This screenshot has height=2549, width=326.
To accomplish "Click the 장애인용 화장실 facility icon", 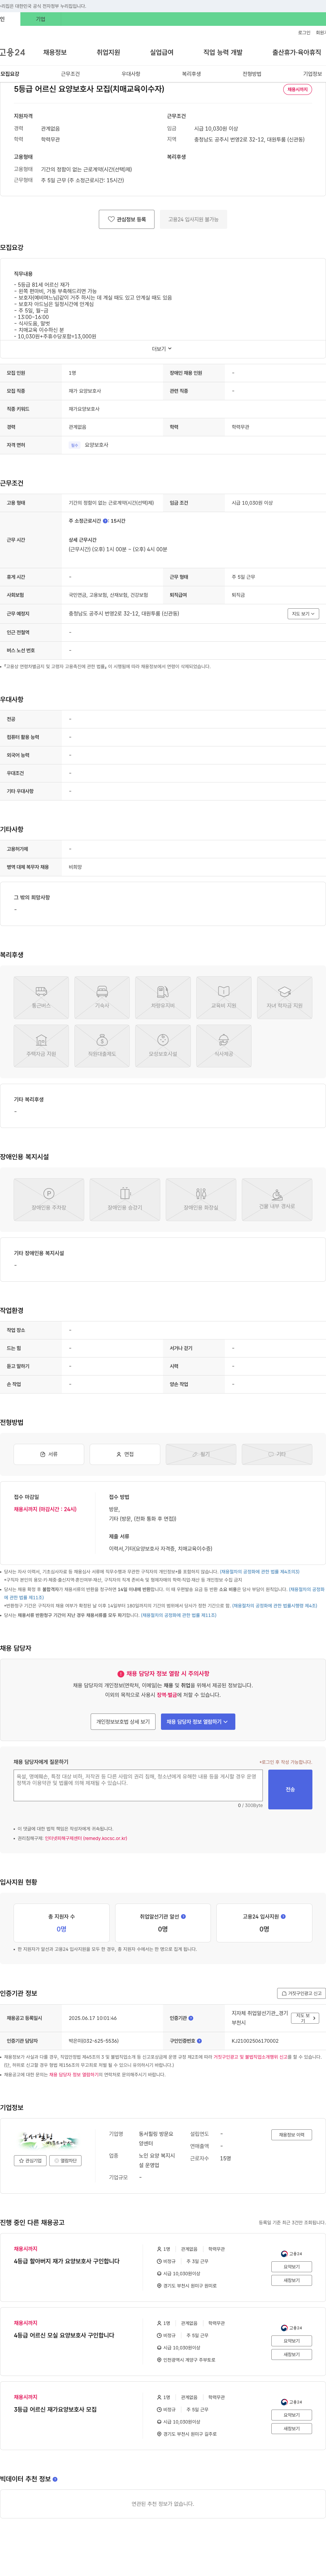I will click(x=201, y=1199).
